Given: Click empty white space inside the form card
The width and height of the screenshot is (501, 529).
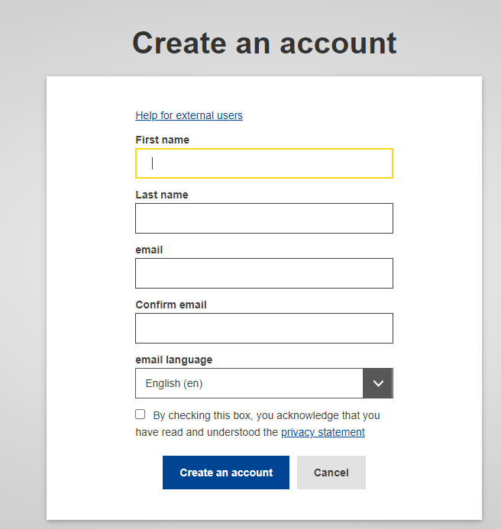Looking at the screenshot, I should [x=435, y=229].
